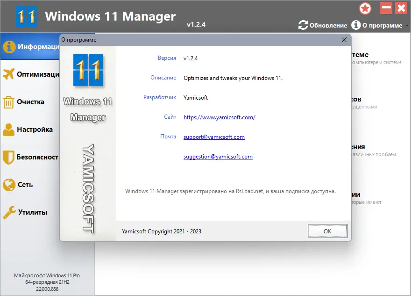Click the Обновление update button

(322, 25)
